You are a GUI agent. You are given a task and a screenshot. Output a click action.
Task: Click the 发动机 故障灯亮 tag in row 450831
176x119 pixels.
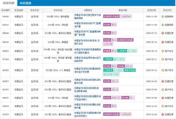click(112, 98)
